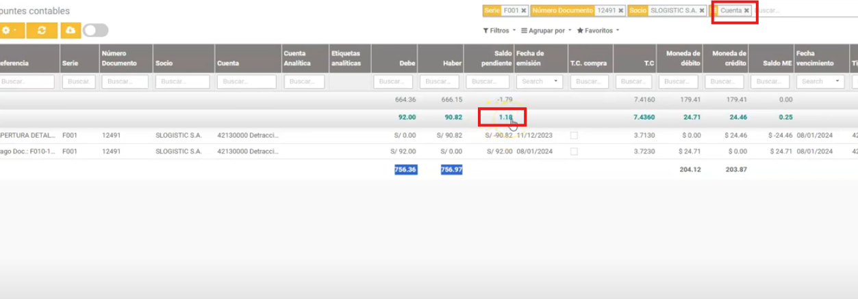This screenshot has width=858, height=299.
Task: Expand the Agrupar por menu
Action: [546, 31]
